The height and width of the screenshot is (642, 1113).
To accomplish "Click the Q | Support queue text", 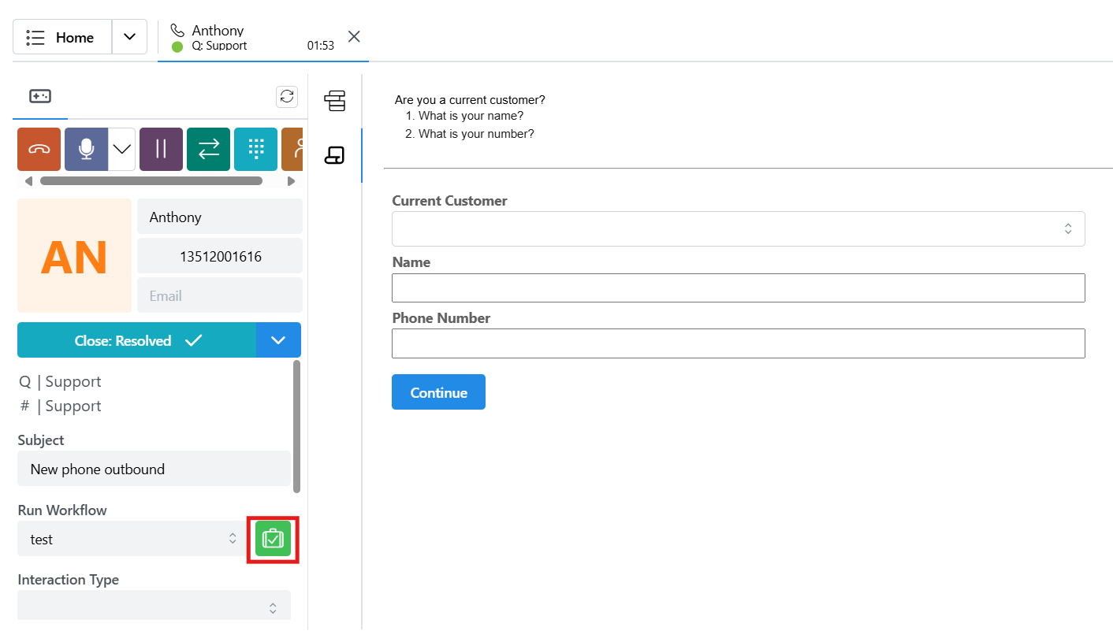I will [x=60, y=381].
